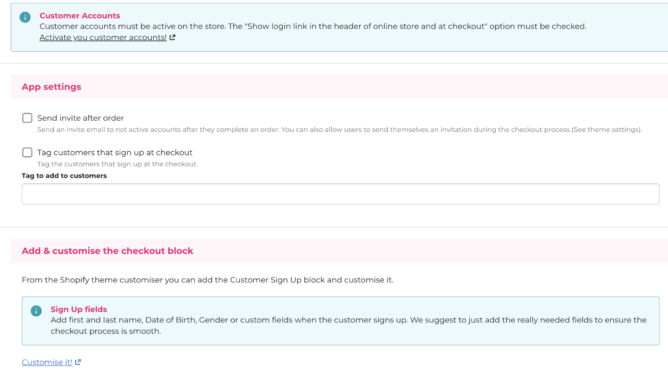Viewport: 668px width, 376px height.
Task: Click "Tag the customers that sign up" helper text
Action: coord(118,164)
